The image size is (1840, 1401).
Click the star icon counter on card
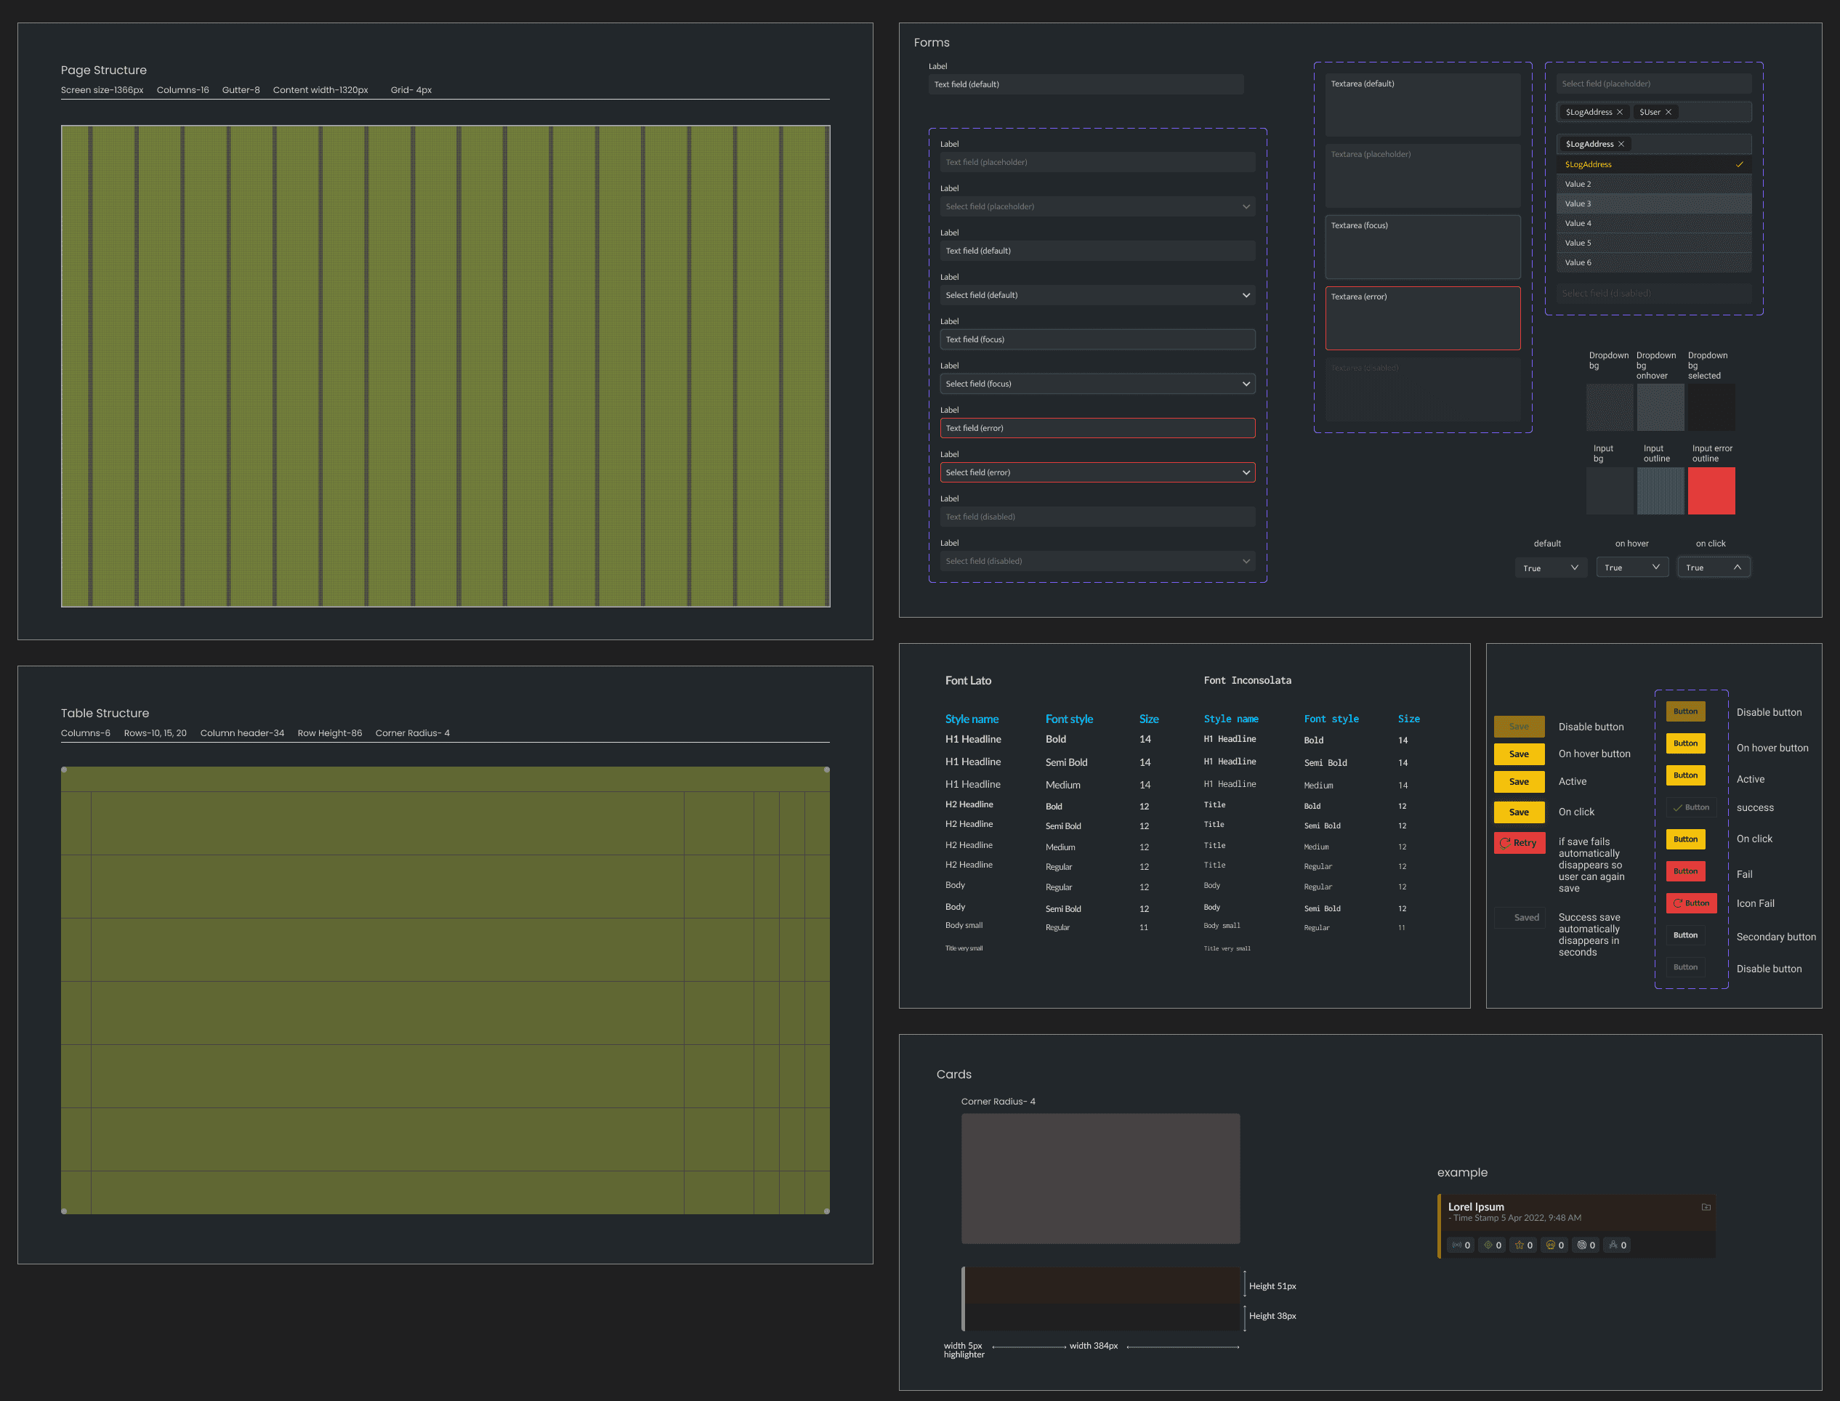(x=1524, y=1245)
